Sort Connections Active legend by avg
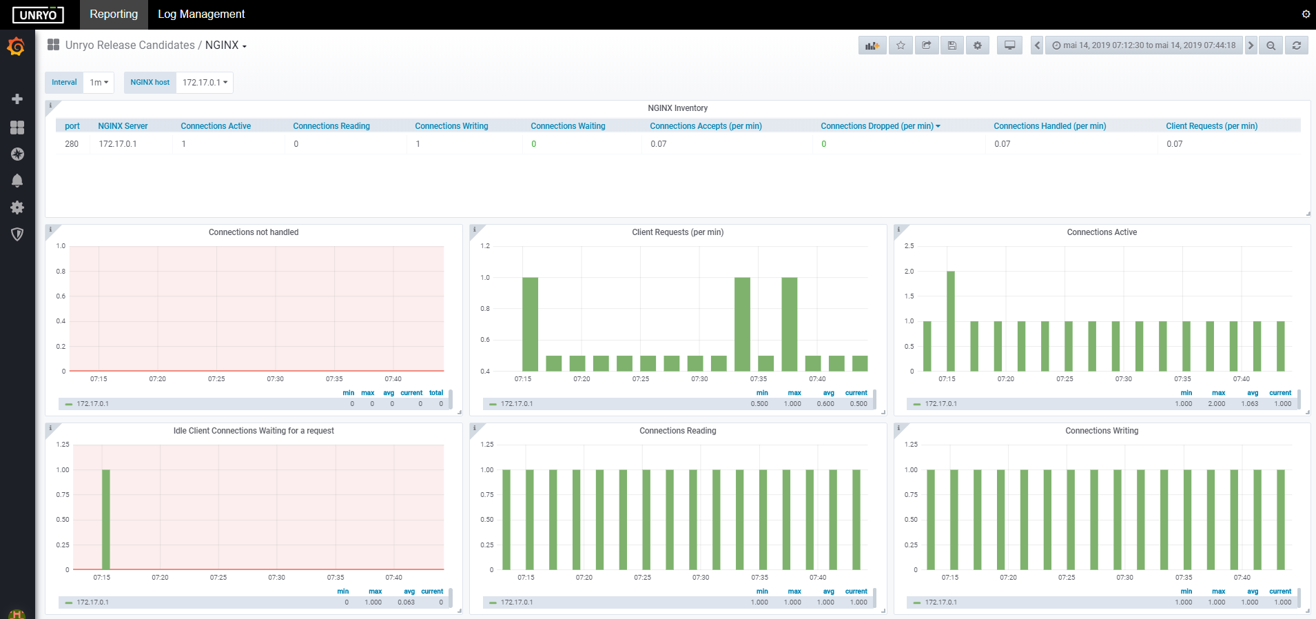The height and width of the screenshot is (619, 1316). click(x=1253, y=393)
